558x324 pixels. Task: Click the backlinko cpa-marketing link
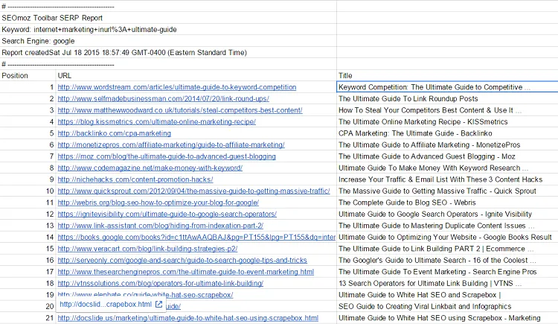click(x=115, y=133)
